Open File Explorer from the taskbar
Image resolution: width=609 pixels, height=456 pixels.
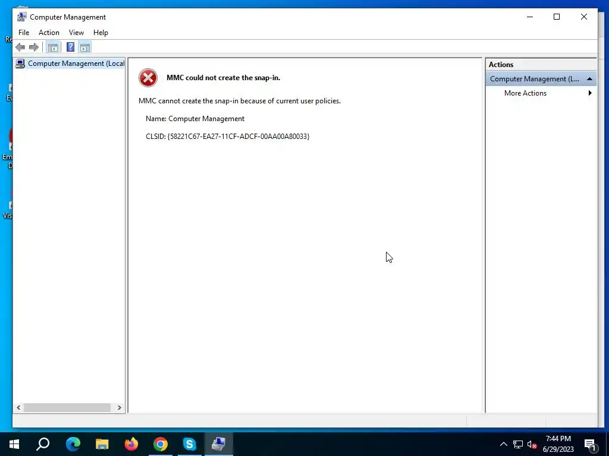click(x=102, y=444)
